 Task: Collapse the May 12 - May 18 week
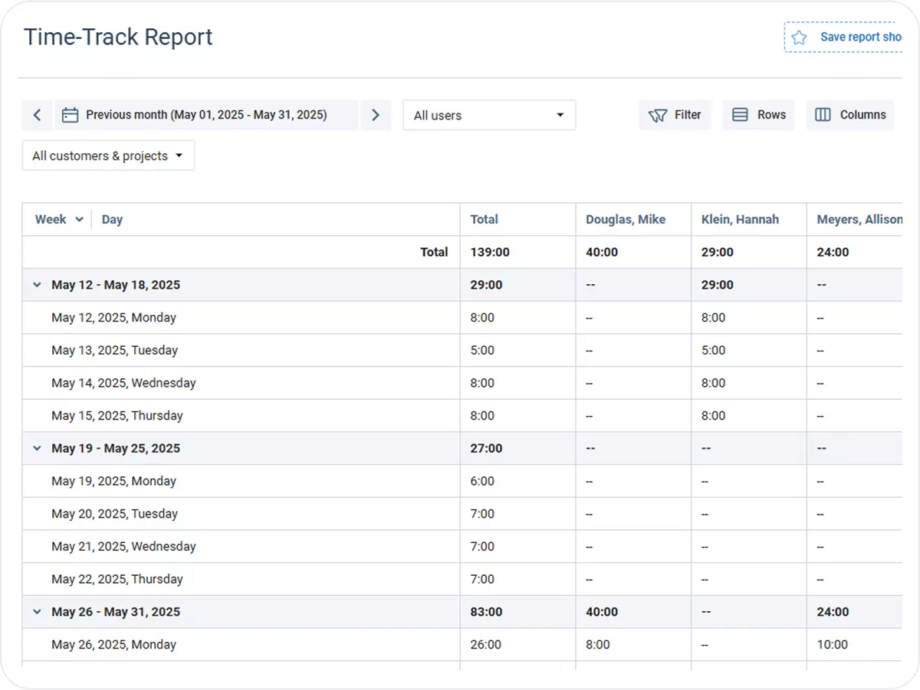36,285
